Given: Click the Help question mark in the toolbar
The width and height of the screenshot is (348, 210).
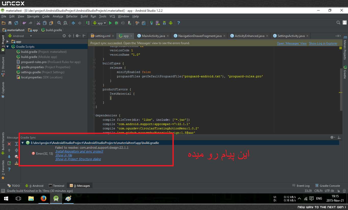Looking at the screenshot, I should point(179,23).
